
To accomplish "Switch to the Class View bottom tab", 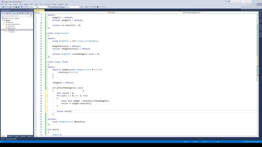I will (10, 136).
